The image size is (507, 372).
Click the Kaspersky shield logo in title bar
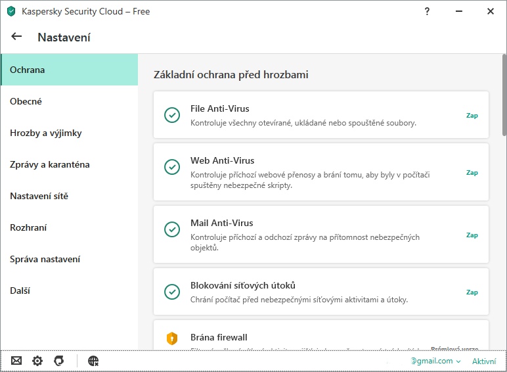coord(11,11)
